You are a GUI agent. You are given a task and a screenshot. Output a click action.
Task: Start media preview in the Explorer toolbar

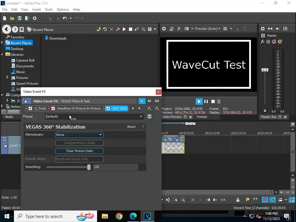[x=124, y=29]
